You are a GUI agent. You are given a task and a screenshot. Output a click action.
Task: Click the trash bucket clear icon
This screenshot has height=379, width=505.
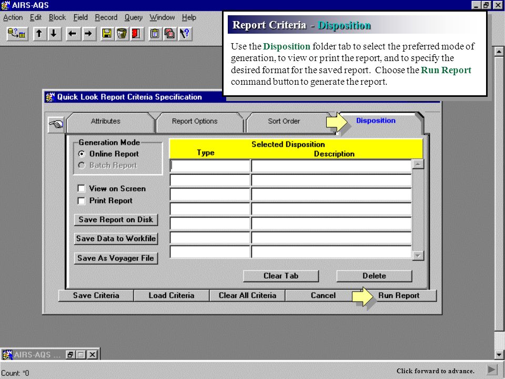tap(122, 34)
